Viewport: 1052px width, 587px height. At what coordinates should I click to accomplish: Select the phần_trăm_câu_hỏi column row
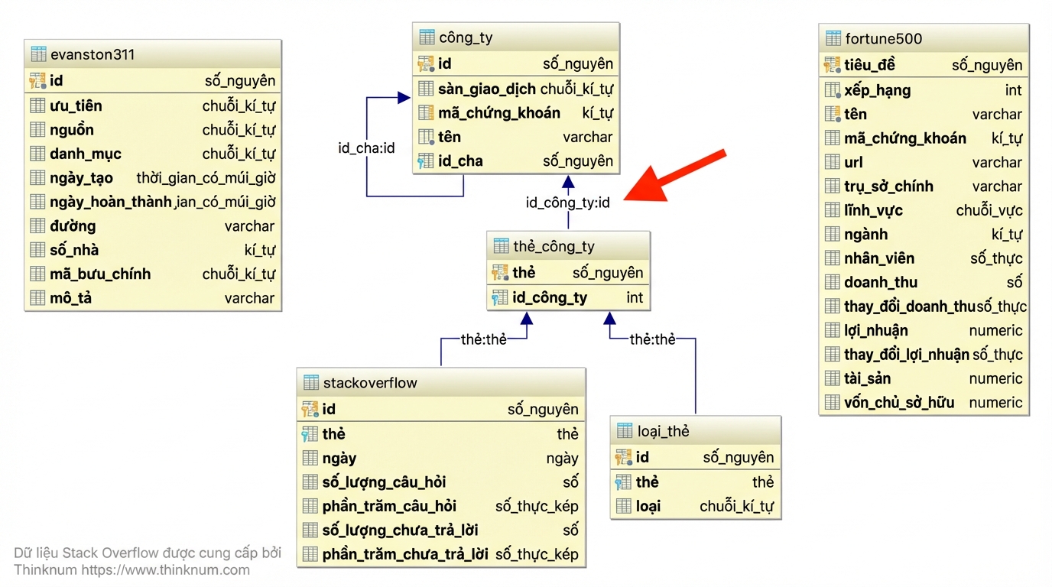coord(441,506)
